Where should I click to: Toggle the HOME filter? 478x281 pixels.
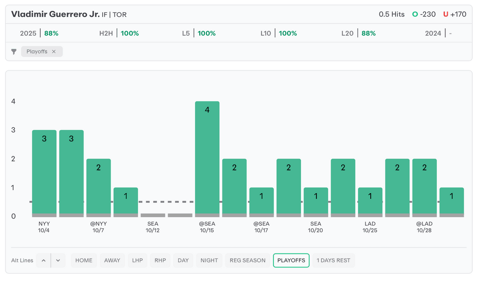84,260
